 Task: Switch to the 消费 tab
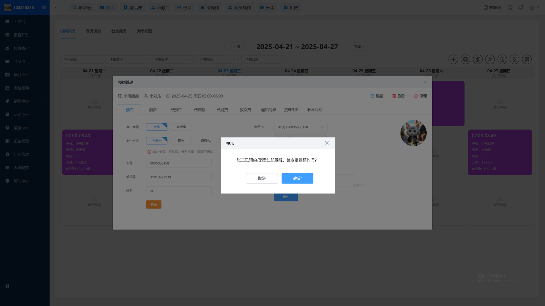pyautogui.click(x=153, y=110)
